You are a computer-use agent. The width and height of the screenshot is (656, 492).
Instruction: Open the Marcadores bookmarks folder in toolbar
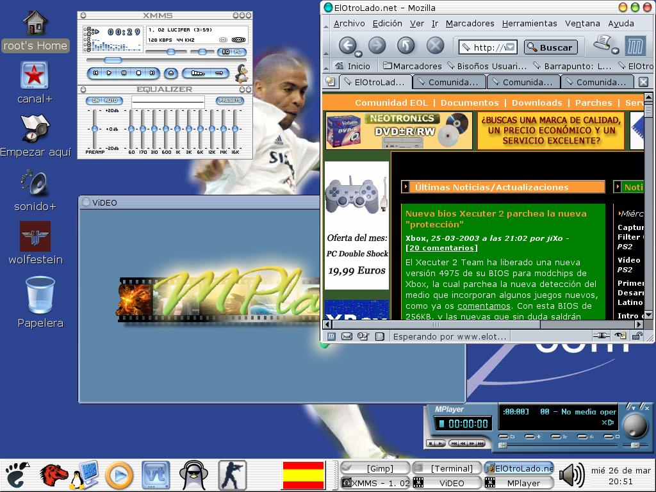pyautogui.click(x=412, y=66)
